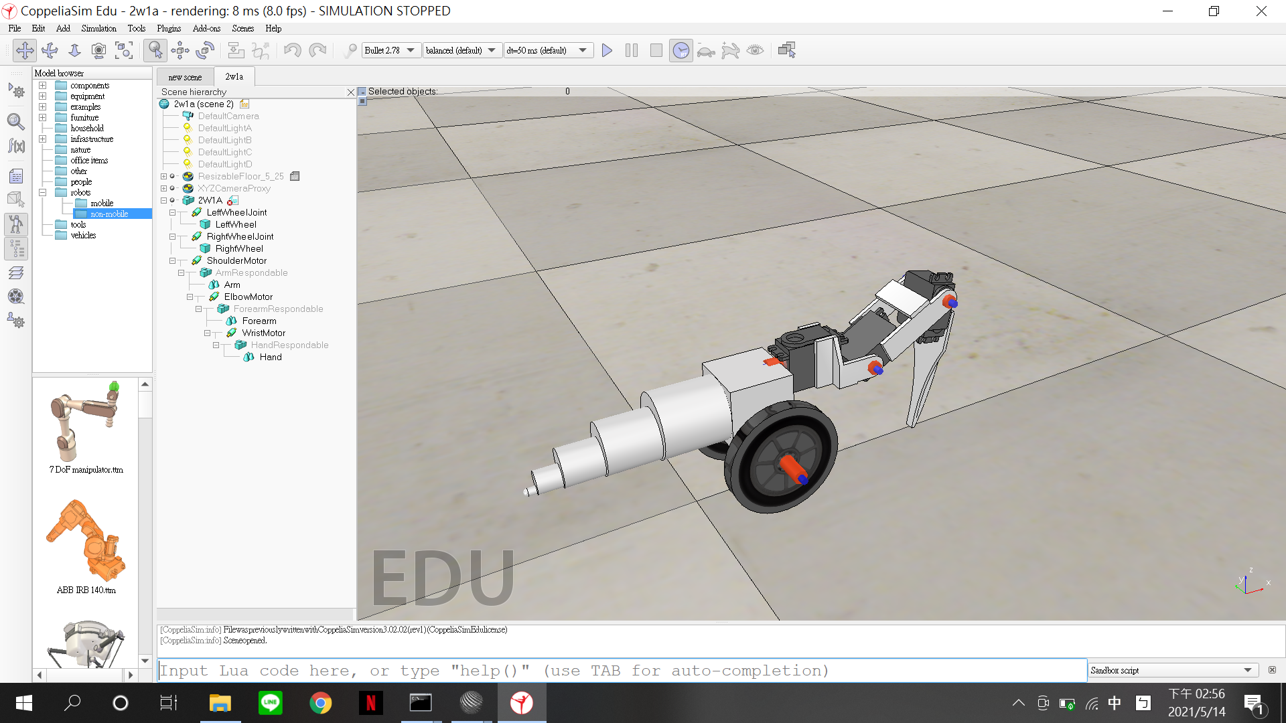Toggle the model browser sidebar icon
Screen dimensions: 1286x723
(x=16, y=224)
